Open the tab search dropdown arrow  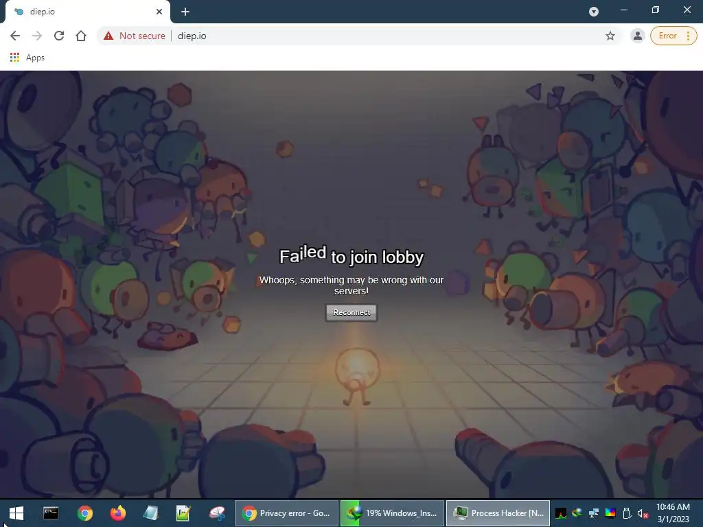(594, 12)
